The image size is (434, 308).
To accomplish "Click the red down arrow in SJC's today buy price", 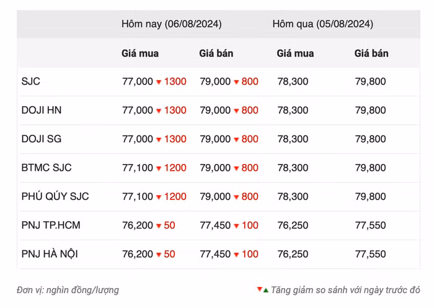I will [x=159, y=83].
